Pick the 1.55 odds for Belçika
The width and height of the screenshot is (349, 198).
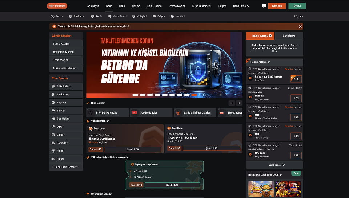pyautogui.click(x=296, y=98)
